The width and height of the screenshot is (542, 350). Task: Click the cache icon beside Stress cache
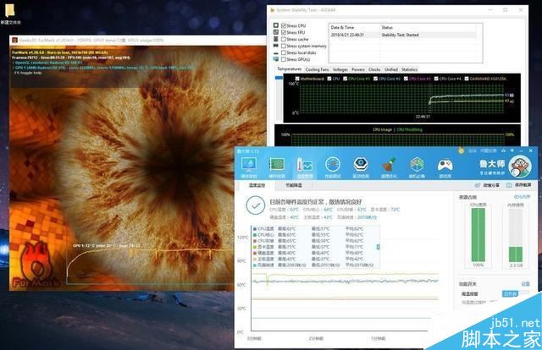pos(276,39)
